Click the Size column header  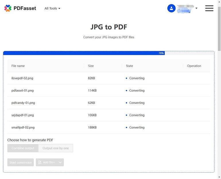click(91, 66)
